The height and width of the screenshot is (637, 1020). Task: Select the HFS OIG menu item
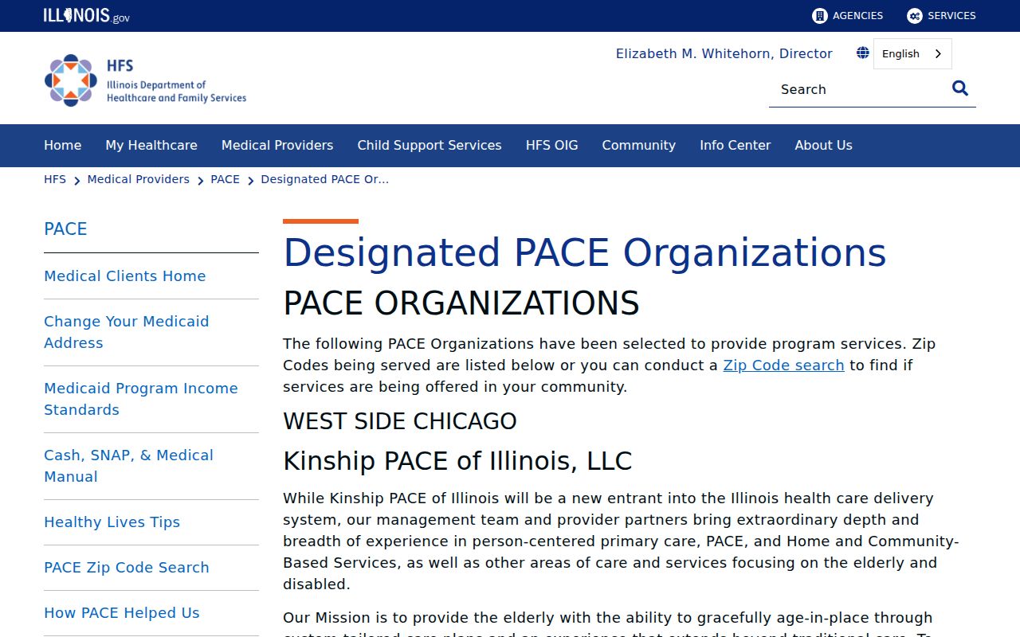tap(551, 145)
